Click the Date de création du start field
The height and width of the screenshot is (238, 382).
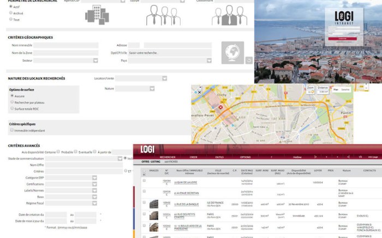tap(56, 215)
